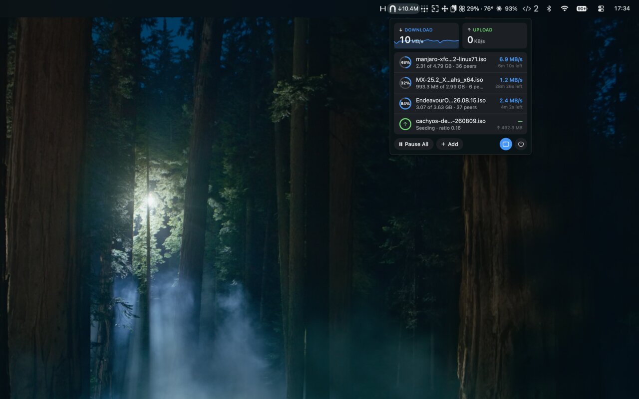The image size is (639, 399).
Task: Click the green seeding arrow icon for cachyos
Action: point(405,124)
